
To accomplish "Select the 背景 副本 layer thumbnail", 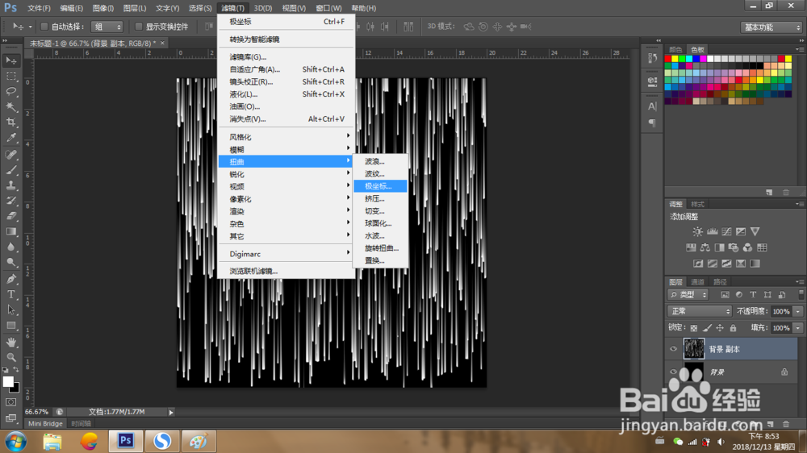I will click(693, 349).
